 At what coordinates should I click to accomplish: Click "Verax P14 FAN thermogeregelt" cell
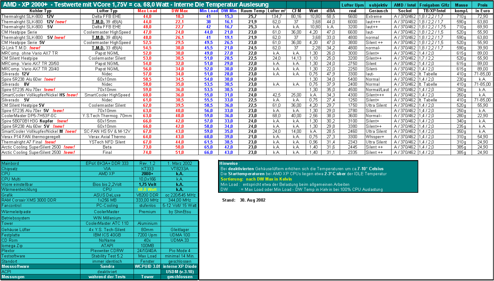click(x=31, y=137)
